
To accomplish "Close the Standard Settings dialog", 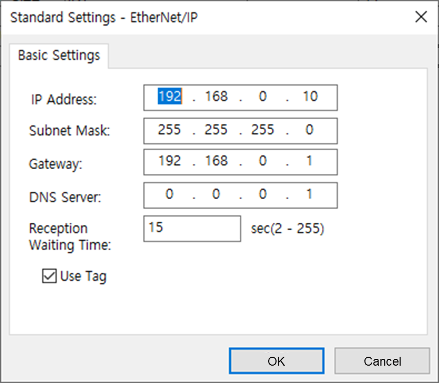I will (x=421, y=17).
